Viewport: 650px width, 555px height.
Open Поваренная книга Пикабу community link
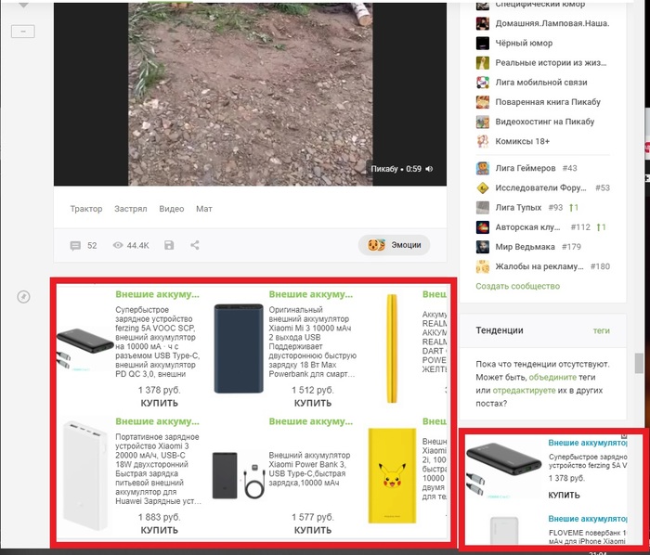coord(548,102)
